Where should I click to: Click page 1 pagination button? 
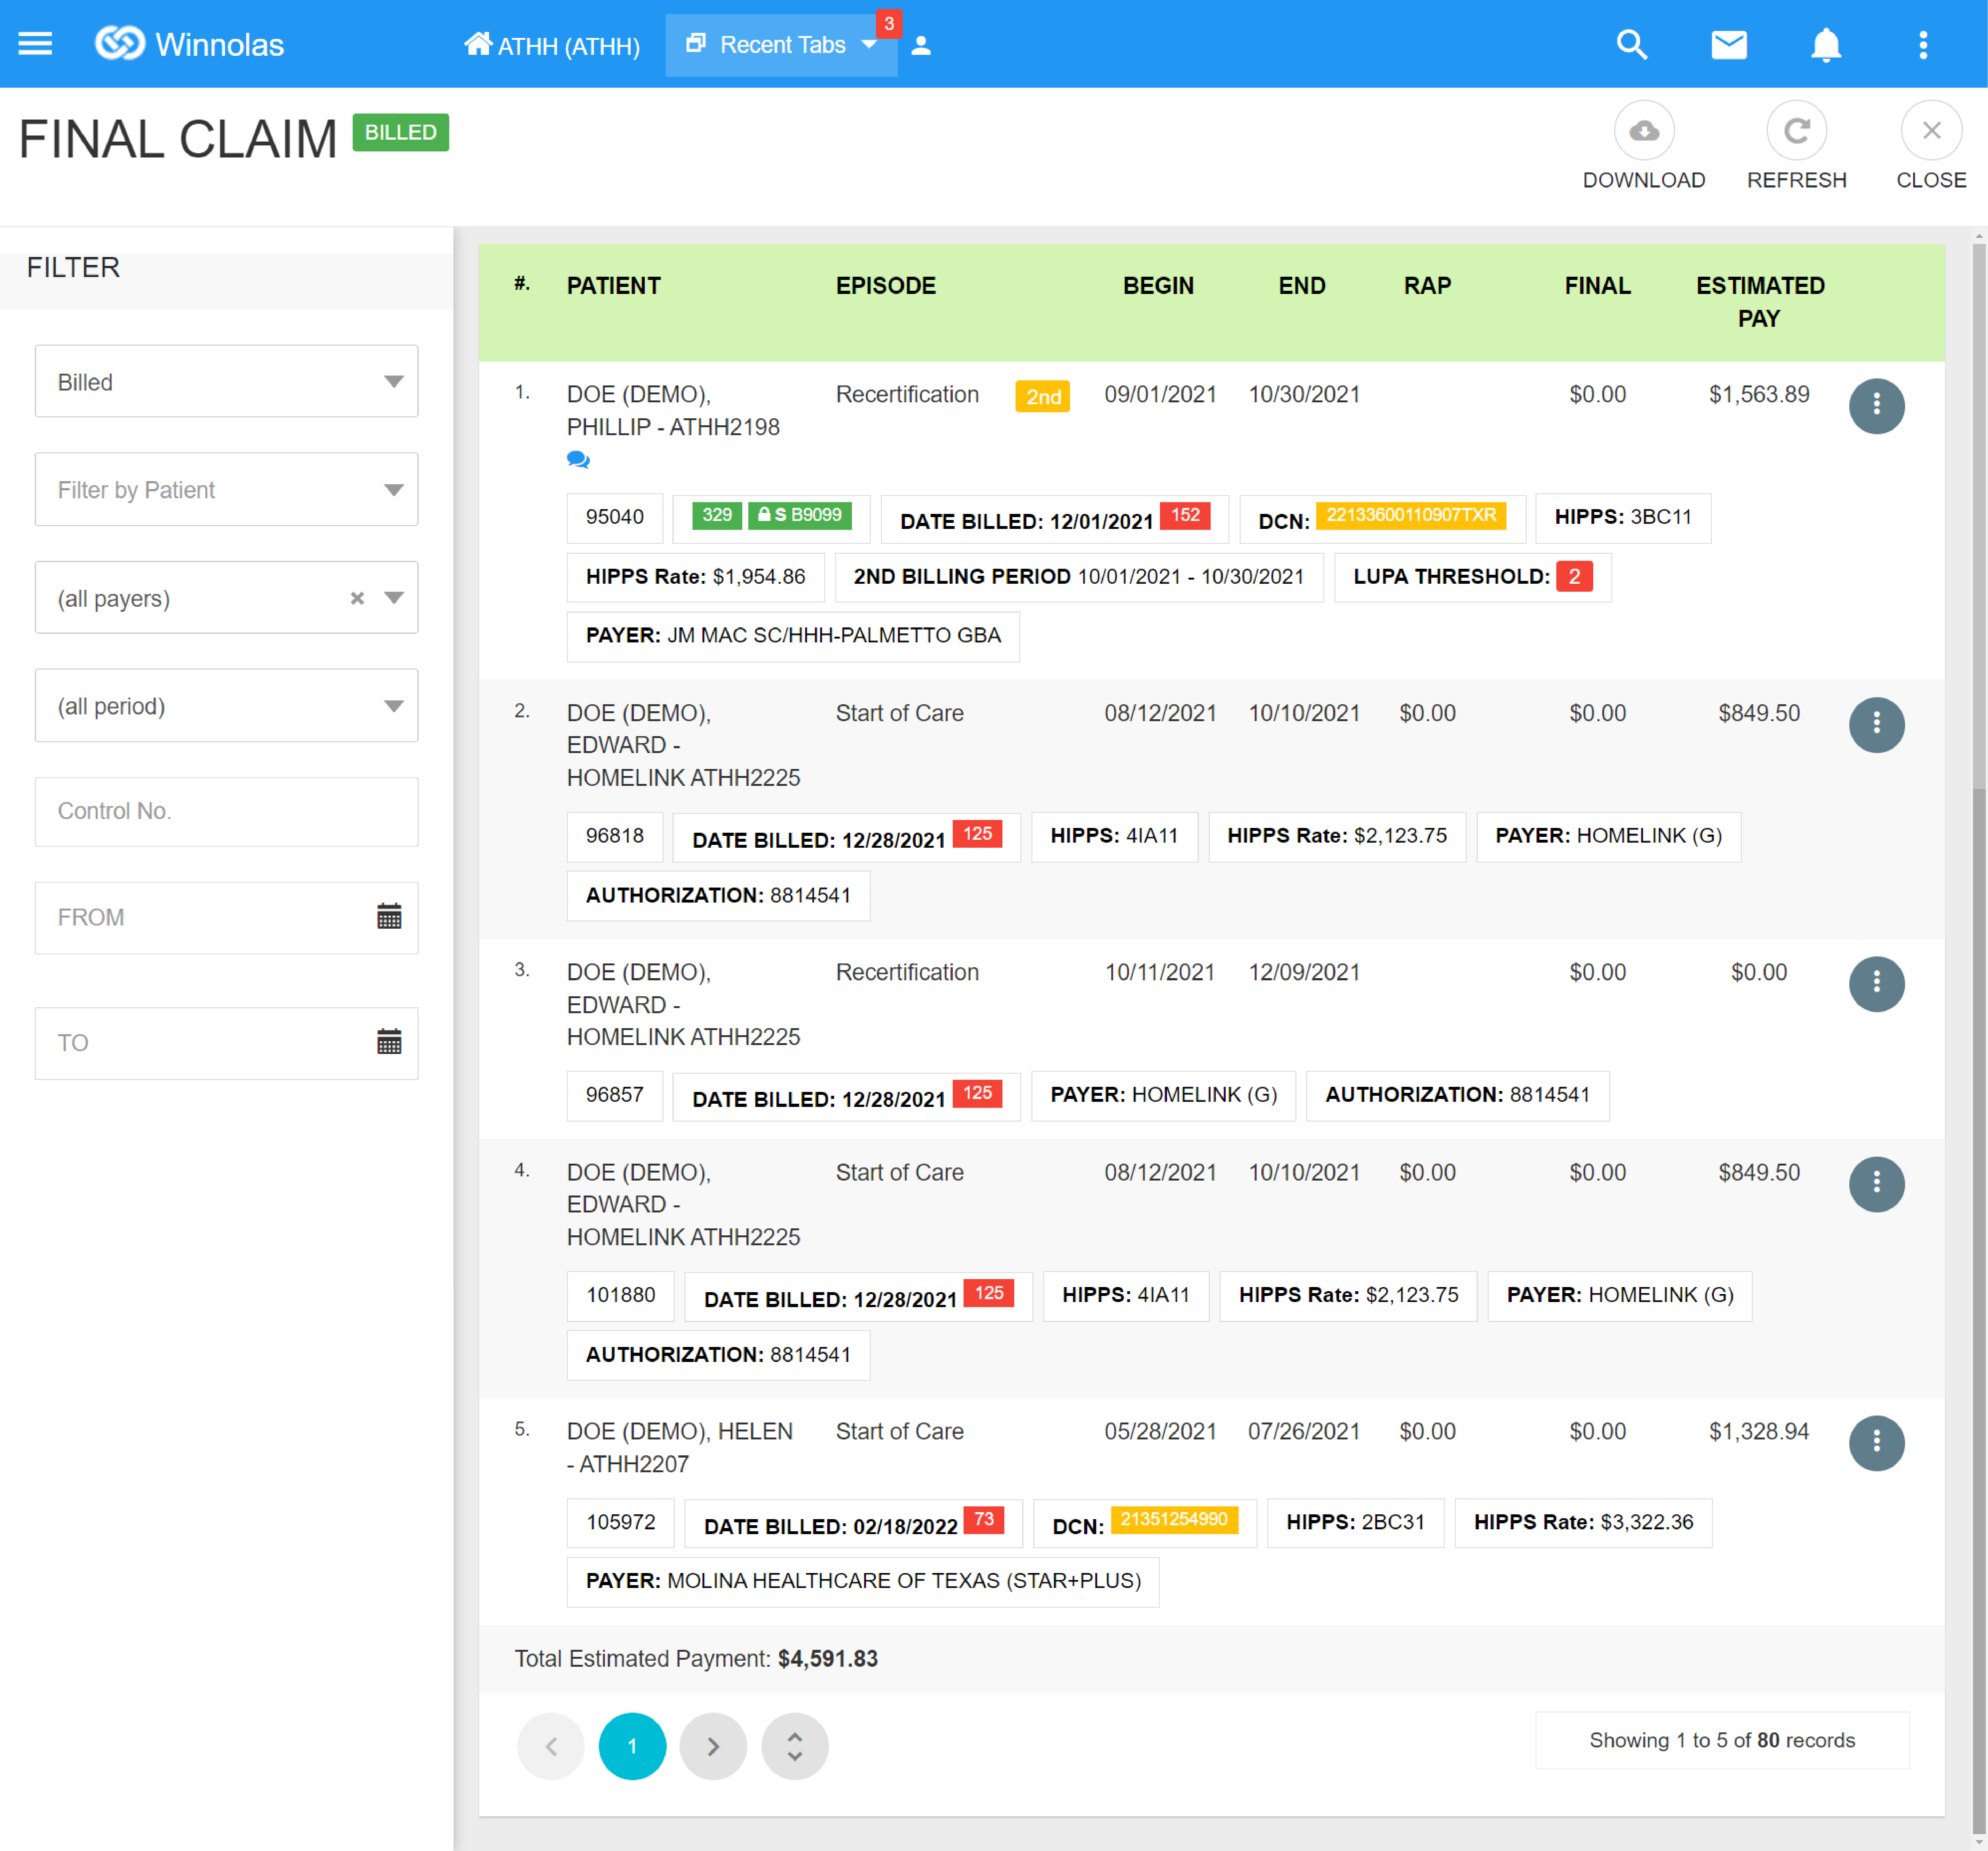(x=632, y=1746)
